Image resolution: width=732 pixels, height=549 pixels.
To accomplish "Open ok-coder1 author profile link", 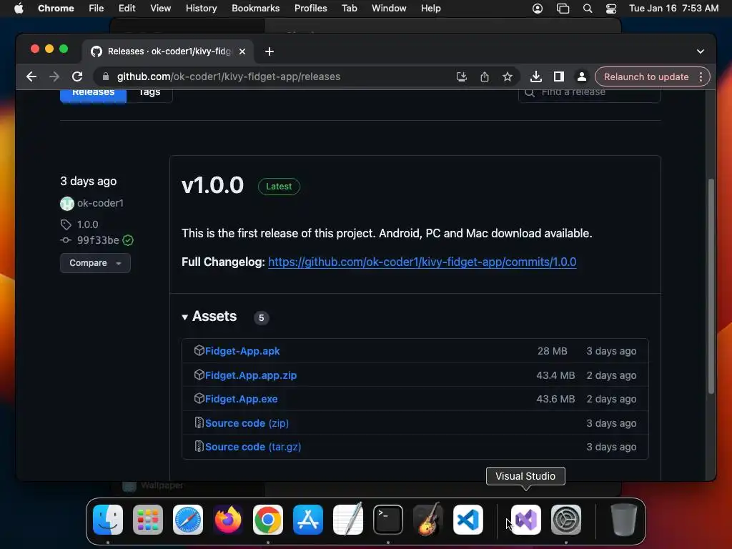I will pos(100,203).
